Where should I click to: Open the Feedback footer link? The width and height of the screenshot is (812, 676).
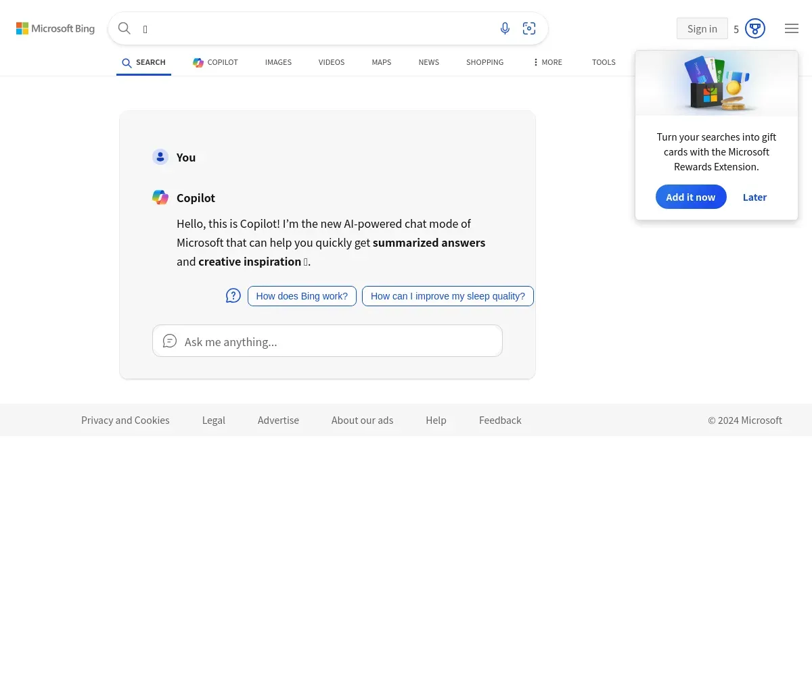[x=500, y=420]
